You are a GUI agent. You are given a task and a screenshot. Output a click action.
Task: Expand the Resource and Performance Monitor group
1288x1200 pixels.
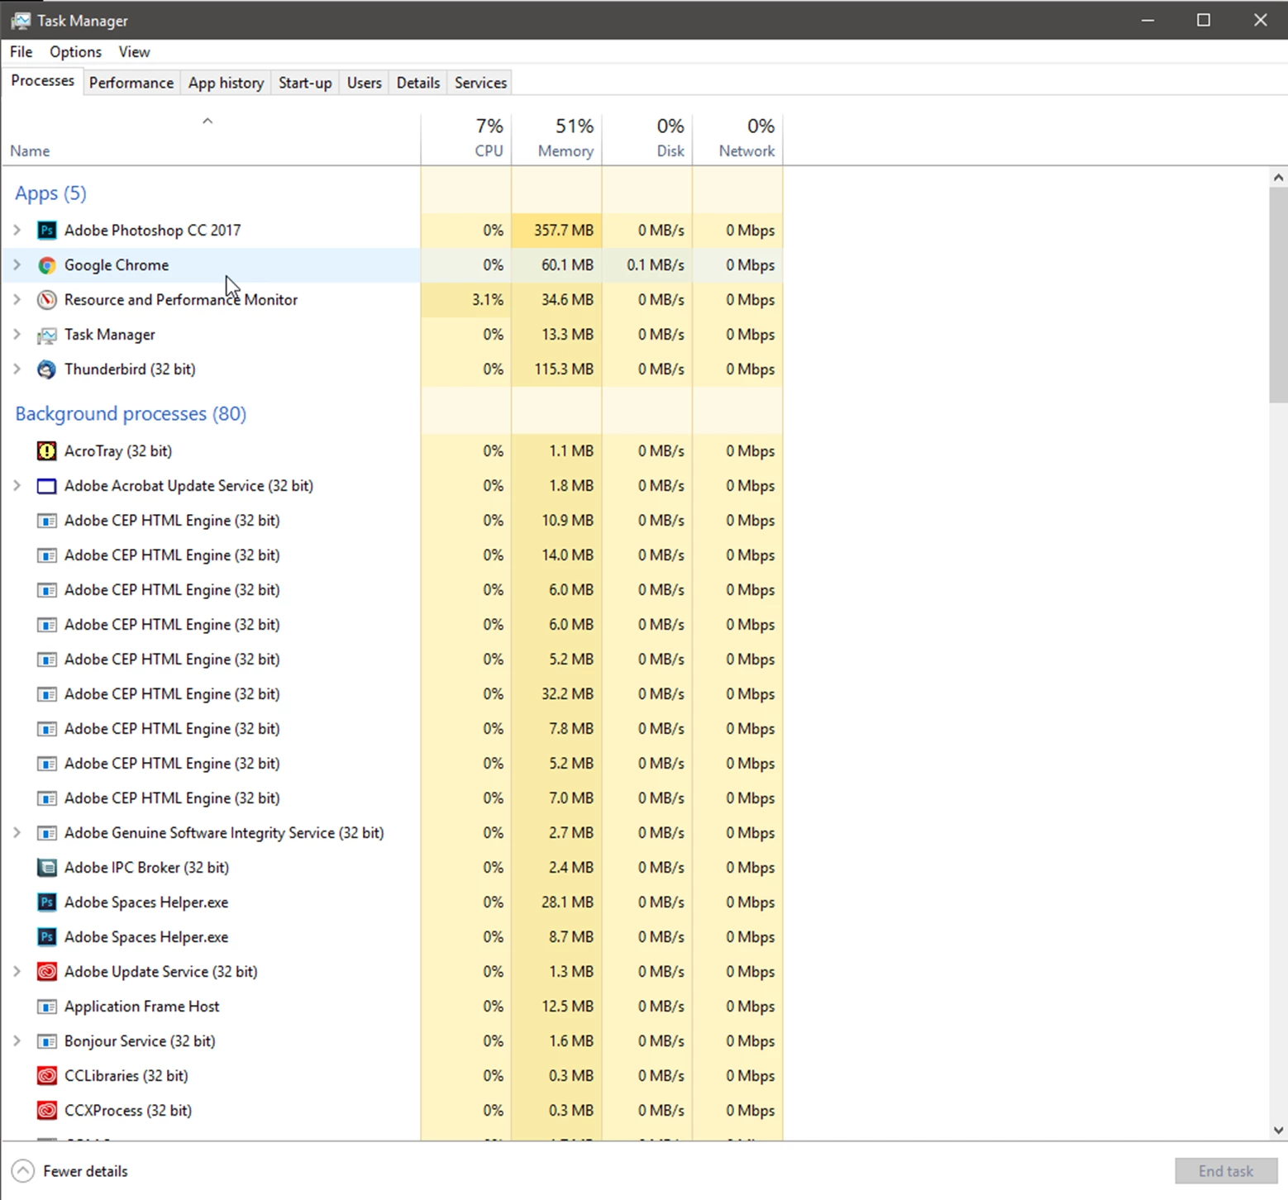[x=17, y=300]
